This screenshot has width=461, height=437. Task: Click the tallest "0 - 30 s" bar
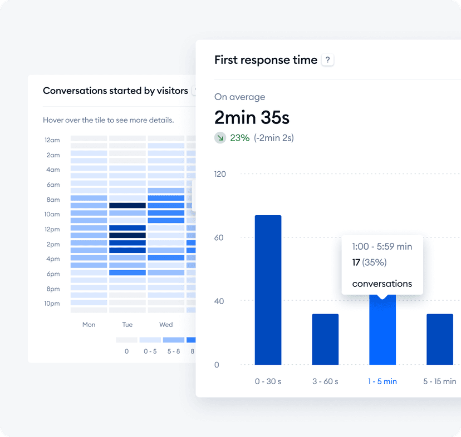click(x=268, y=289)
